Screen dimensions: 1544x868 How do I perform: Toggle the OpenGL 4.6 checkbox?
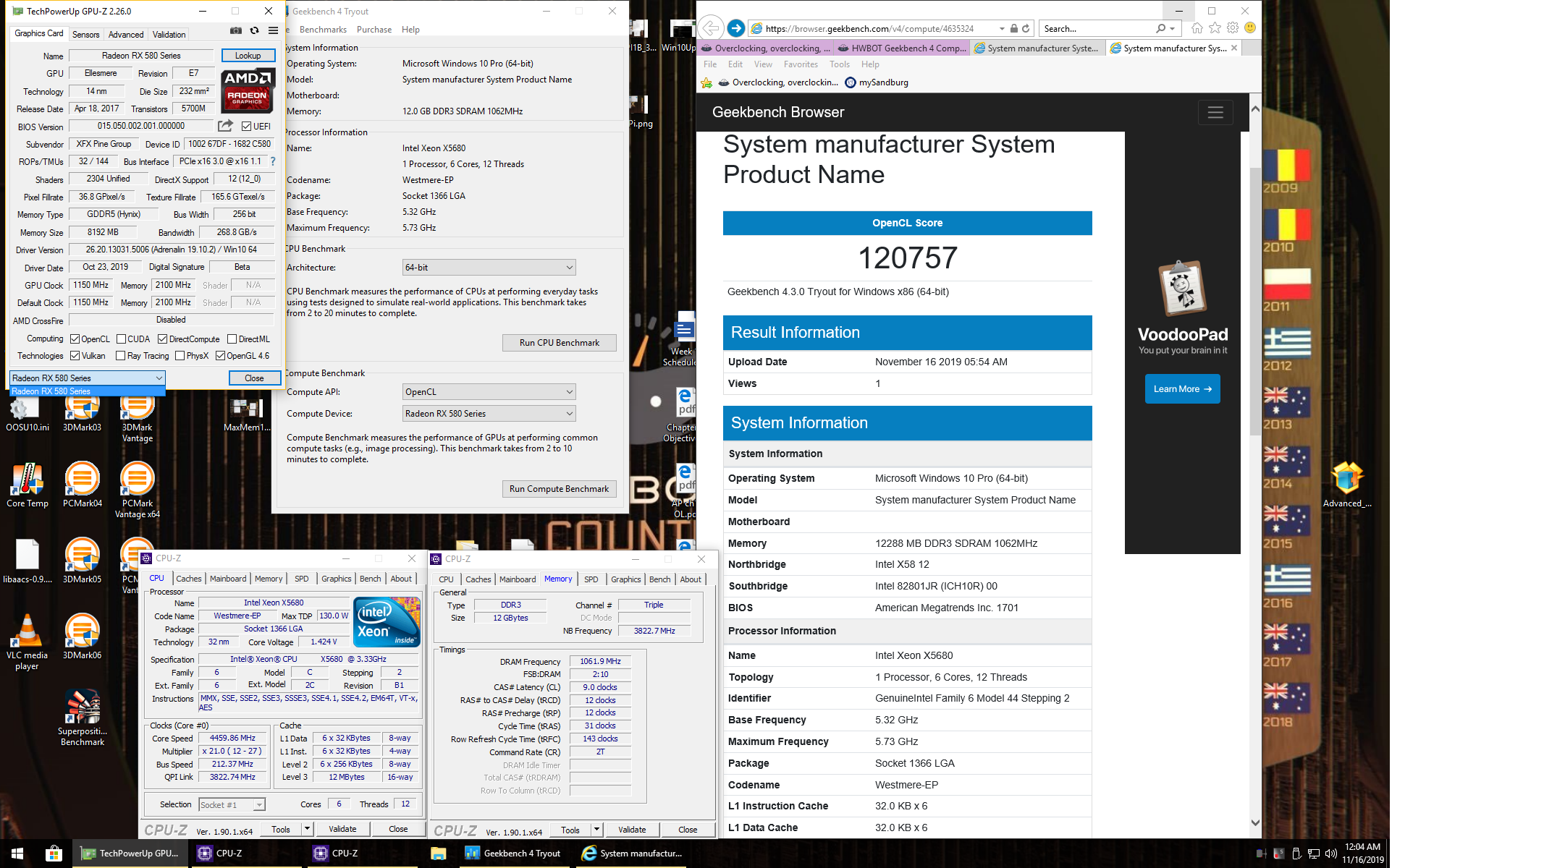(220, 356)
